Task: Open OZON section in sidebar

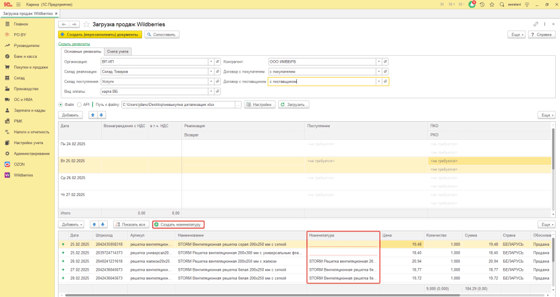Action: [x=19, y=164]
